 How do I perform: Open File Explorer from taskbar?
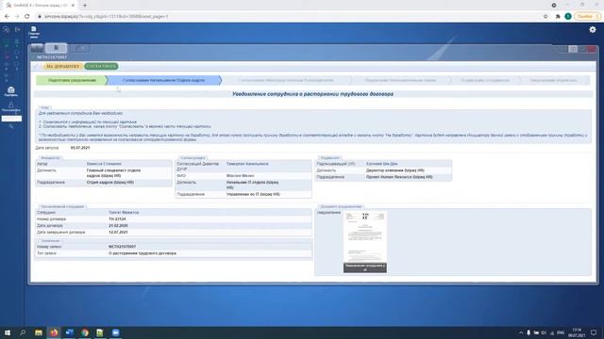point(39,332)
